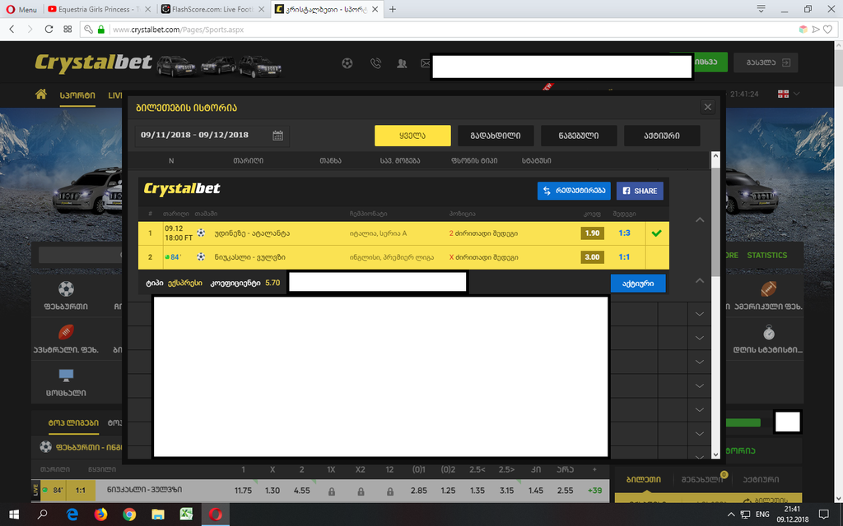Expand third ticket row down-chevron
Screen dimensions: 843x526
[x=700, y=362]
